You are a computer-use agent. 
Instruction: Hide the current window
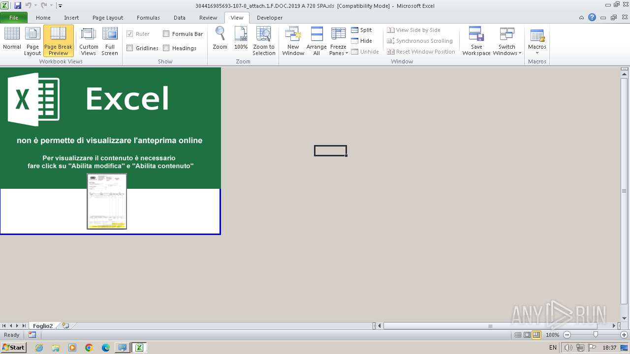(362, 41)
